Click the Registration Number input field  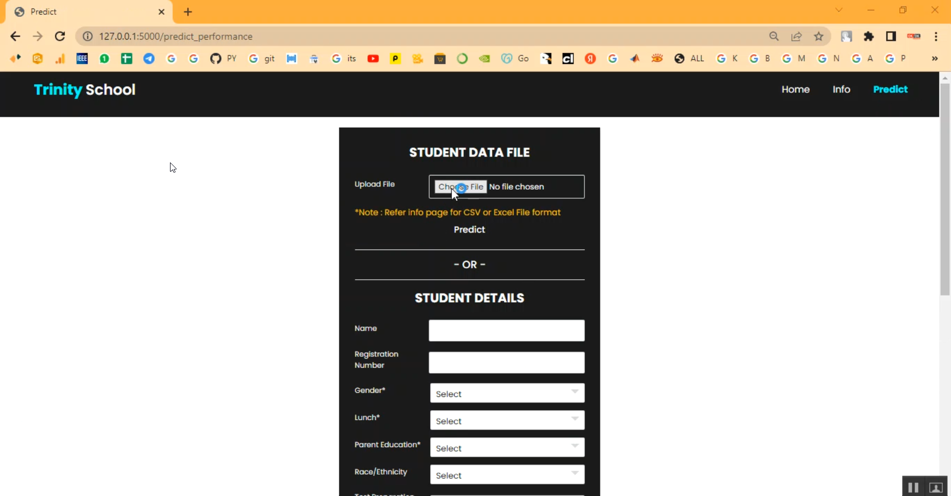(x=507, y=362)
